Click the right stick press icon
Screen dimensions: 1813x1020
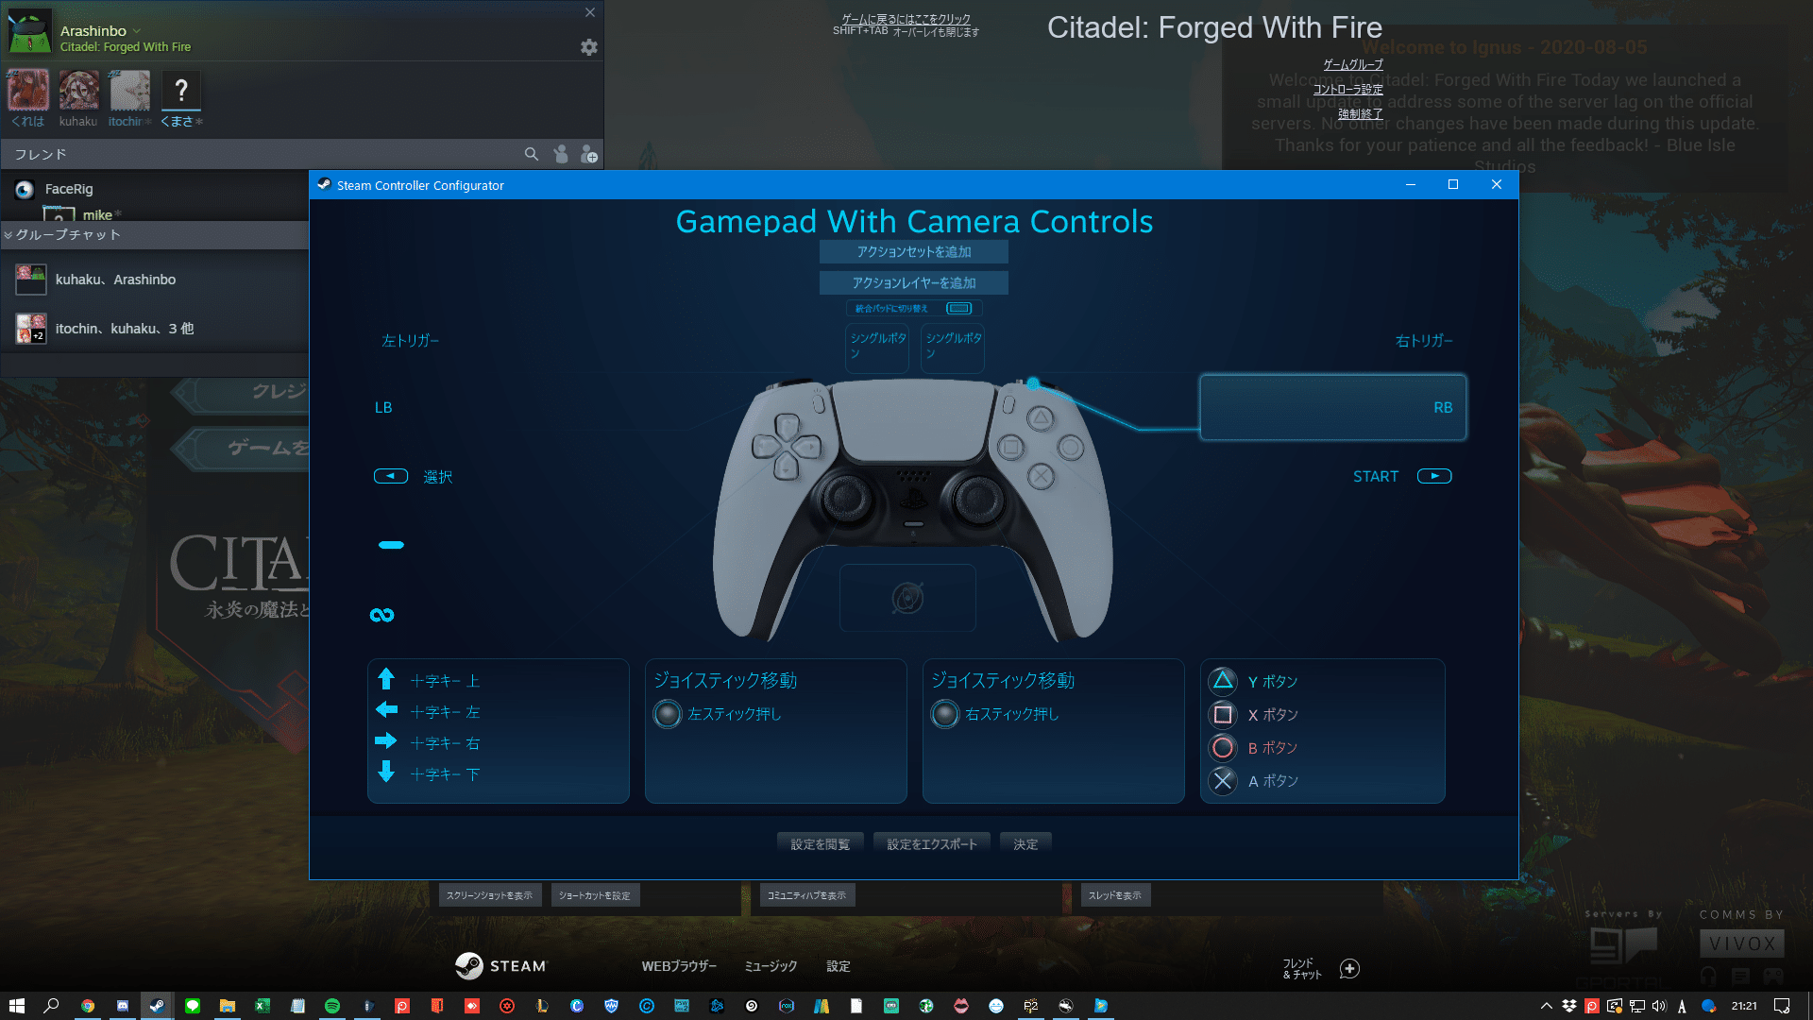tap(945, 714)
